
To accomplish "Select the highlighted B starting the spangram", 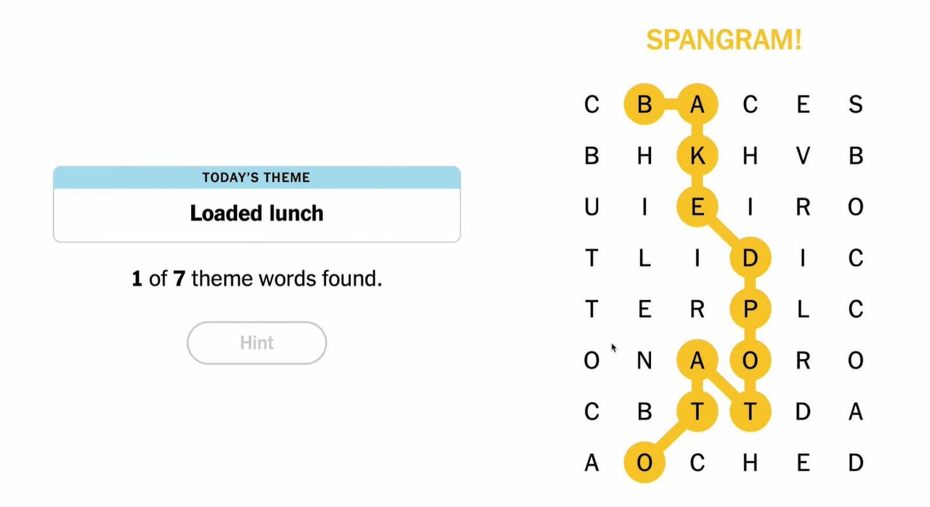I will (x=644, y=104).
